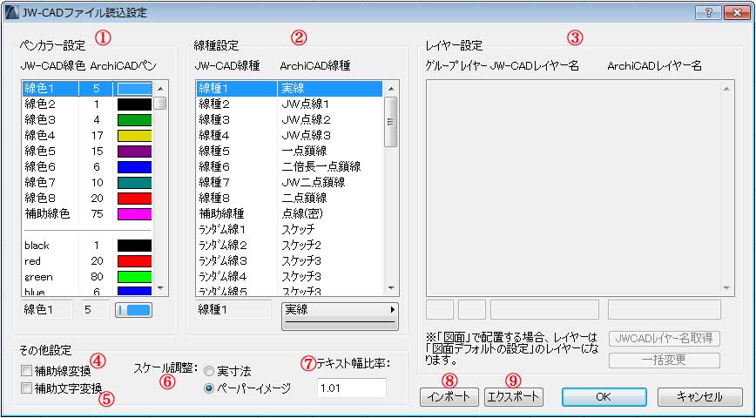Click the black swatch in the black row

point(134,246)
